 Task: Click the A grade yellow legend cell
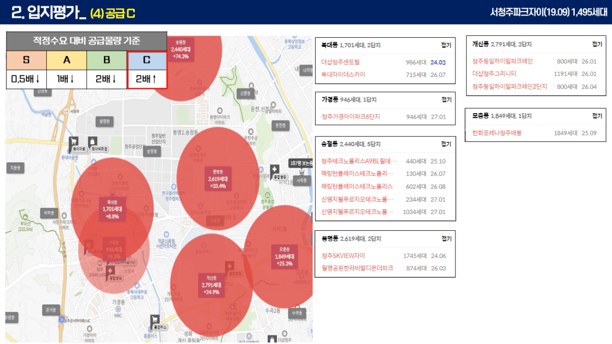pyautogui.click(x=66, y=60)
